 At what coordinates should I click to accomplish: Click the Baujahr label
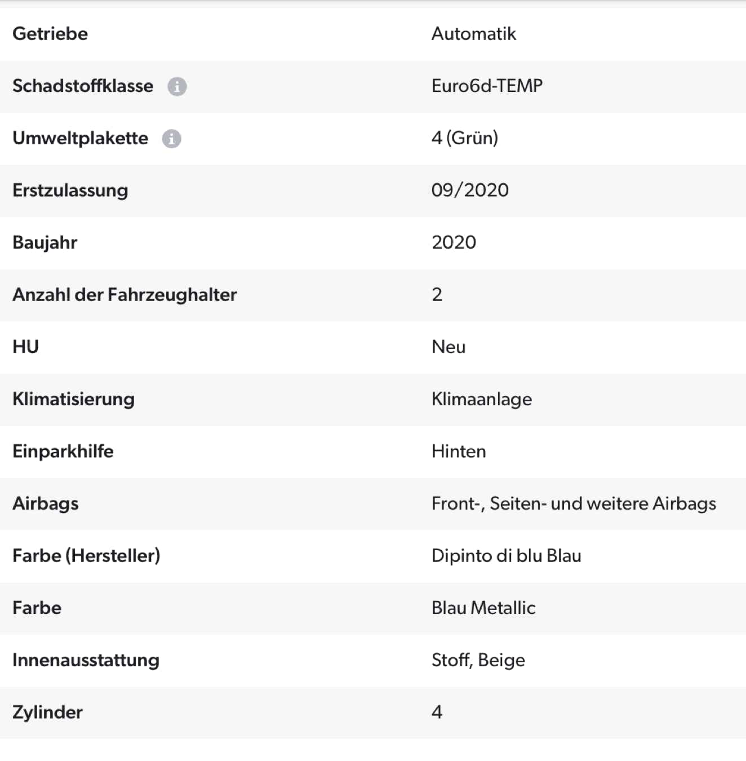[45, 242]
